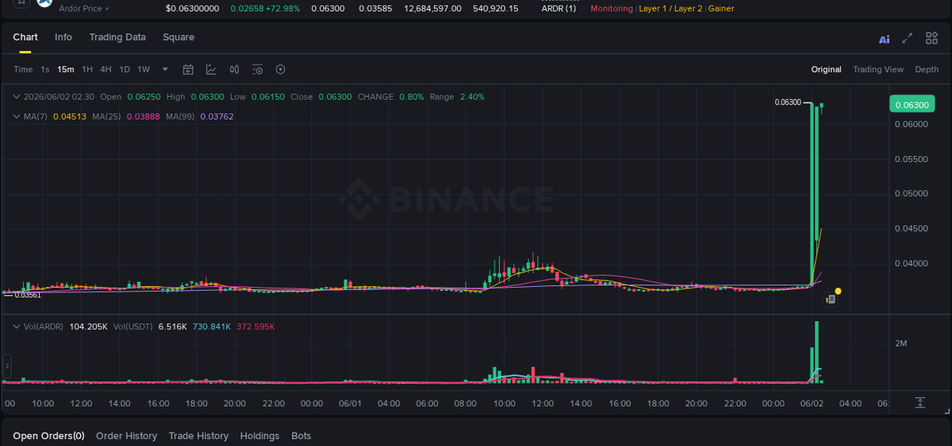Click the 06/02 date label on time axis
The height and width of the screenshot is (446, 952).
(812, 403)
